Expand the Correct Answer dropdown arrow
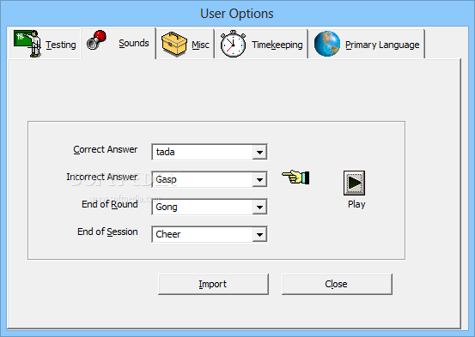This screenshot has height=337, width=475. (x=259, y=152)
